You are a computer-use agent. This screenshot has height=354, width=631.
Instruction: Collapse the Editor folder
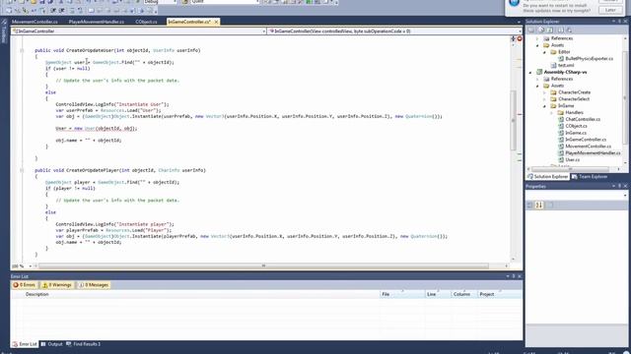coord(544,52)
